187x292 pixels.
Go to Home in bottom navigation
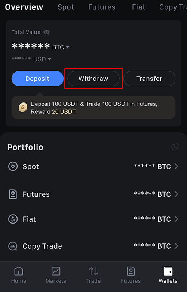click(19, 275)
